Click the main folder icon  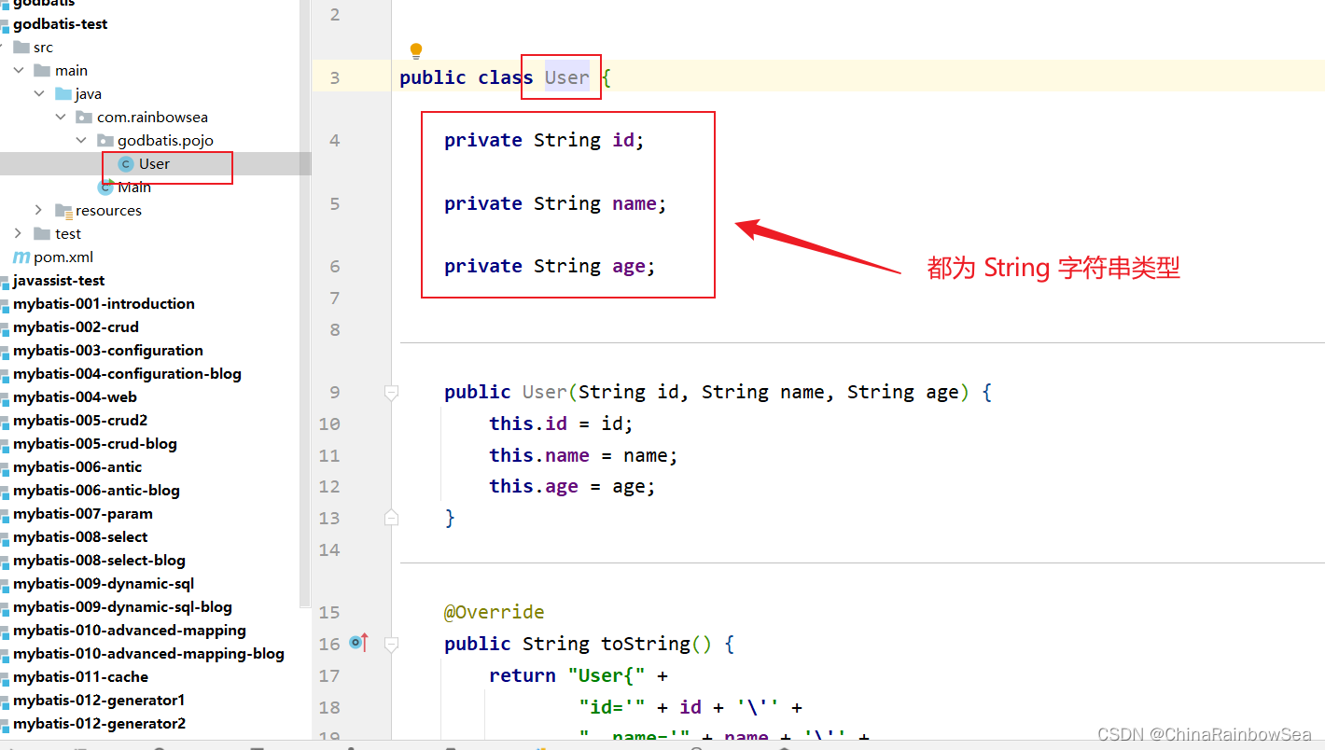42,70
